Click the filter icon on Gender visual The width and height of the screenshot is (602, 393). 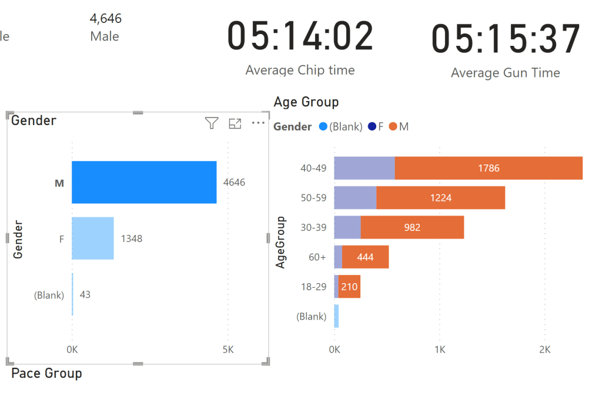(x=212, y=123)
